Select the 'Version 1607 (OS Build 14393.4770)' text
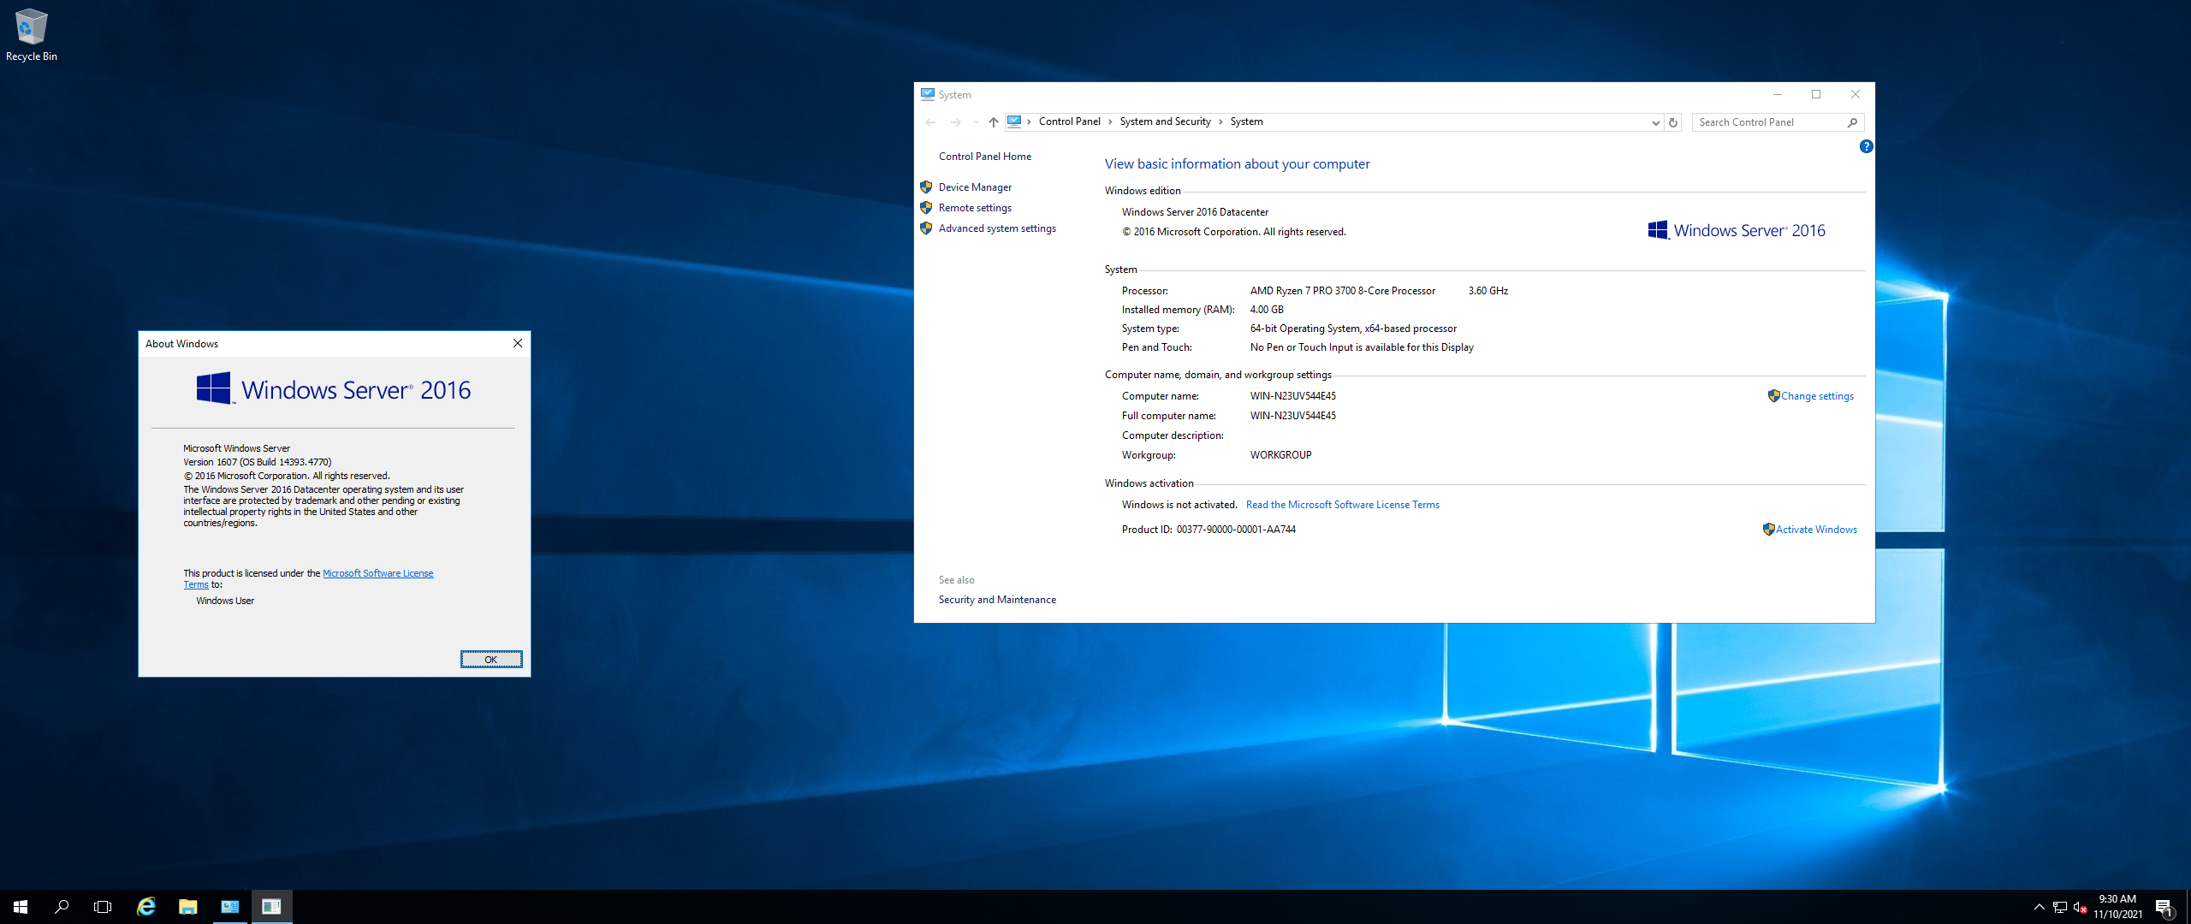This screenshot has height=924, width=2191. (x=257, y=462)
